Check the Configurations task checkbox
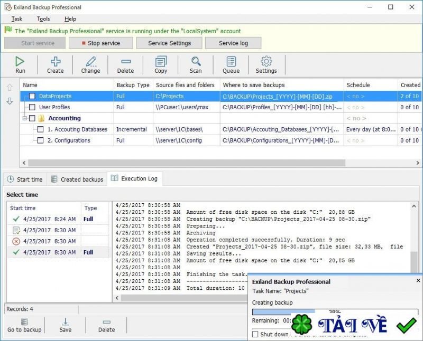 click(41, 140)
